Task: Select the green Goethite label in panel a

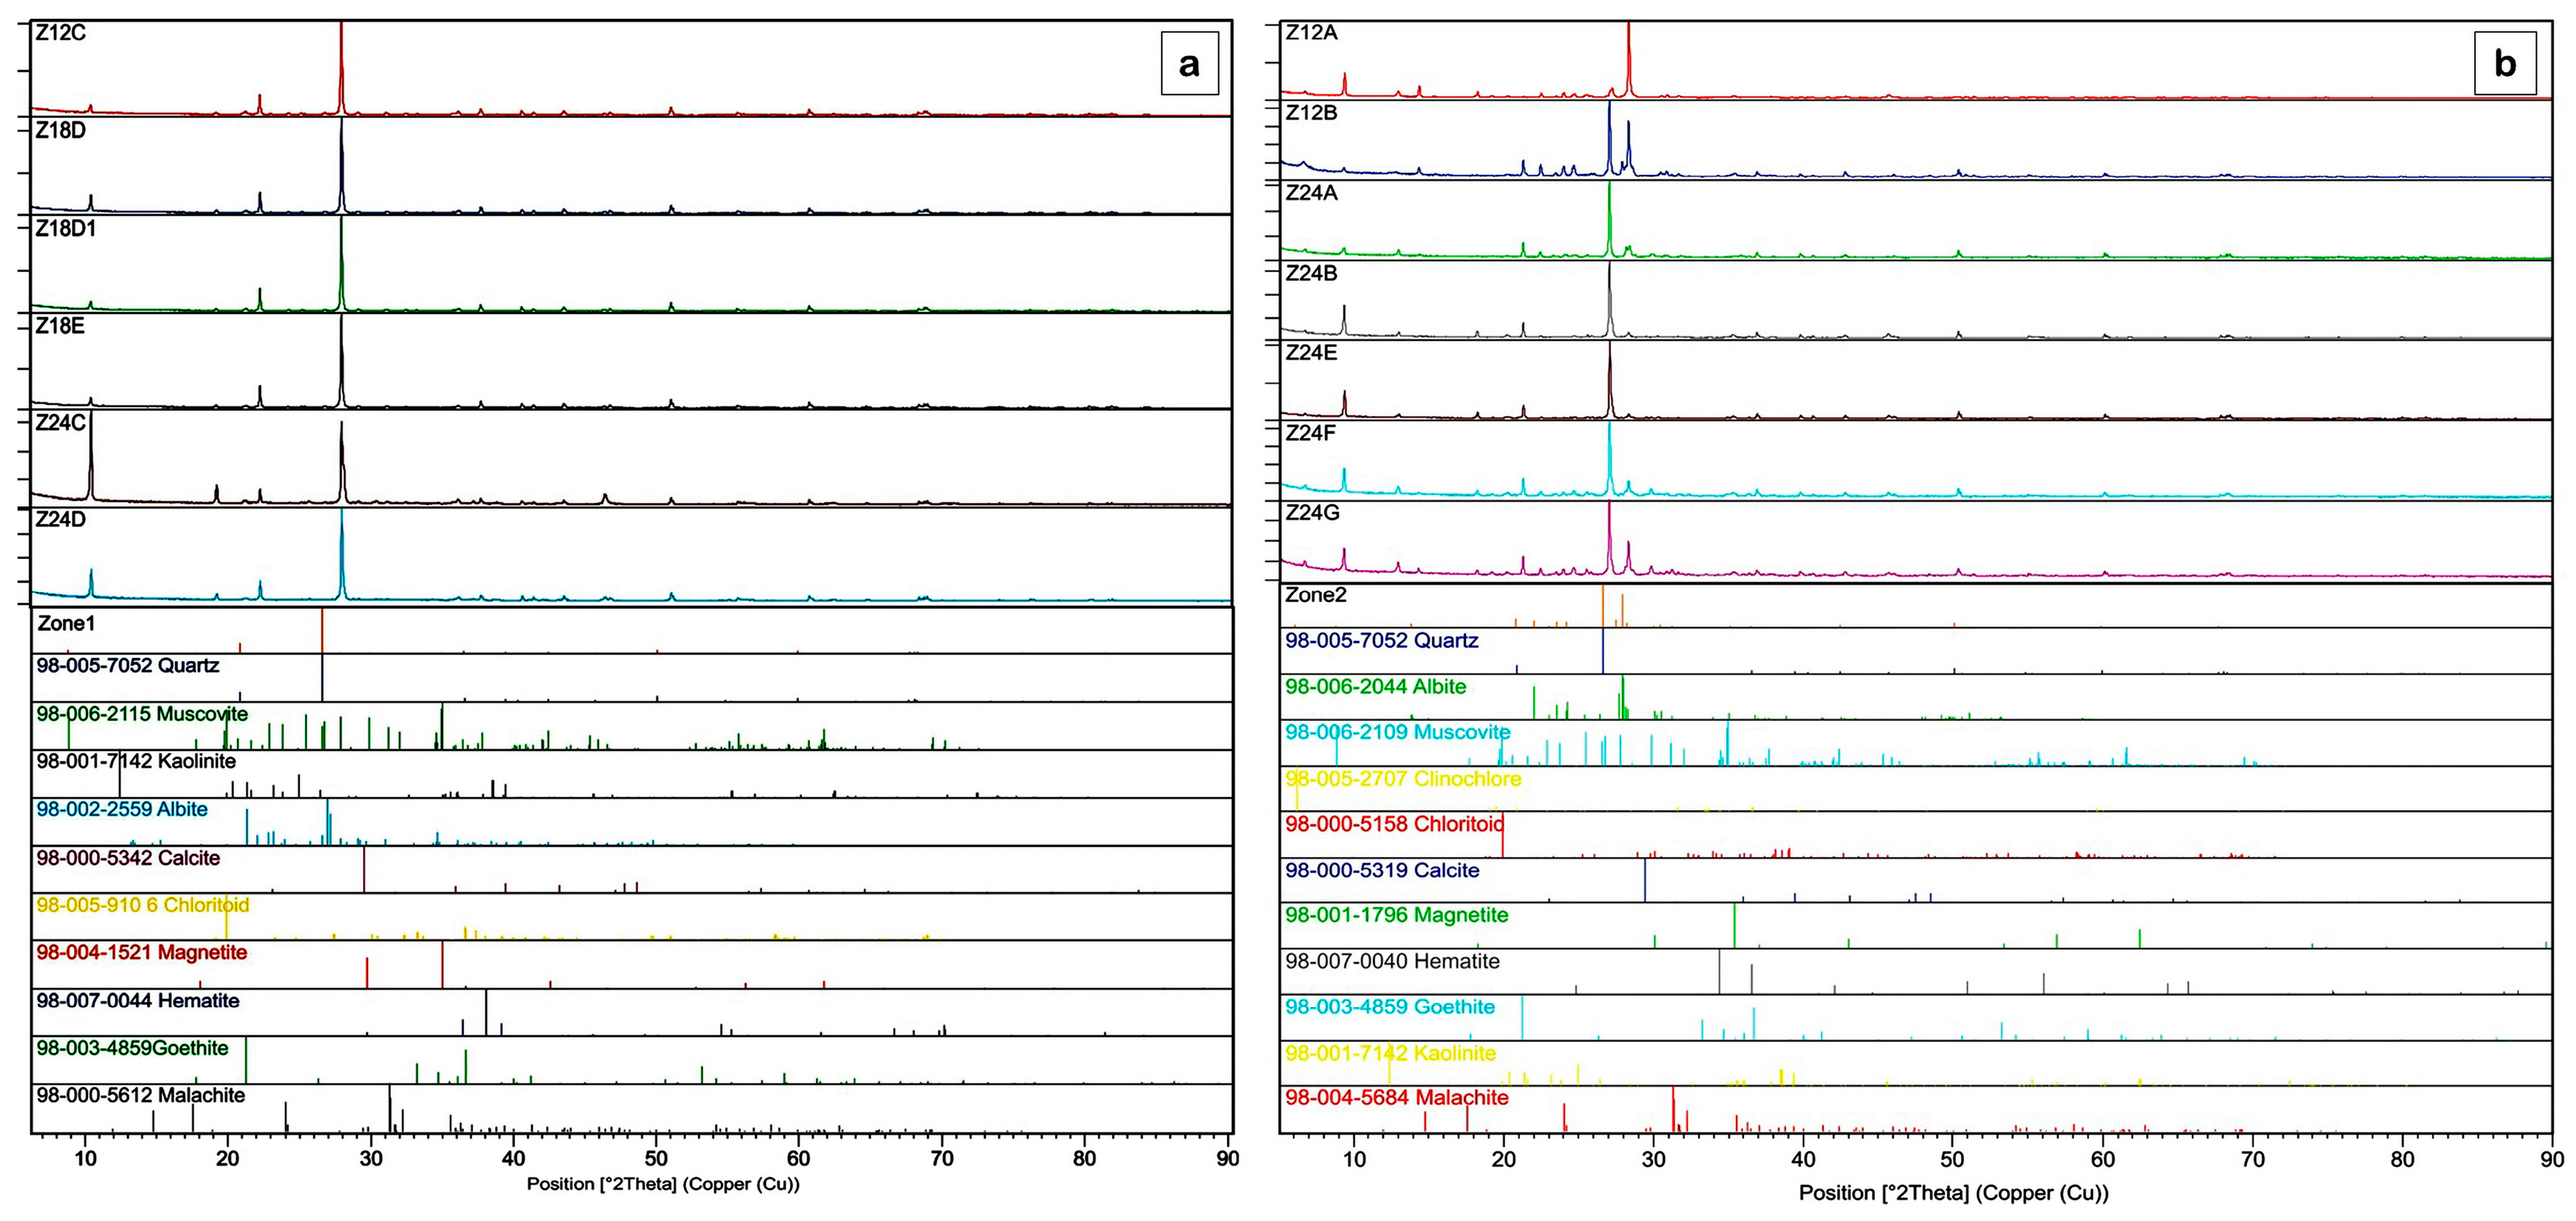Action: (133, 1048)
